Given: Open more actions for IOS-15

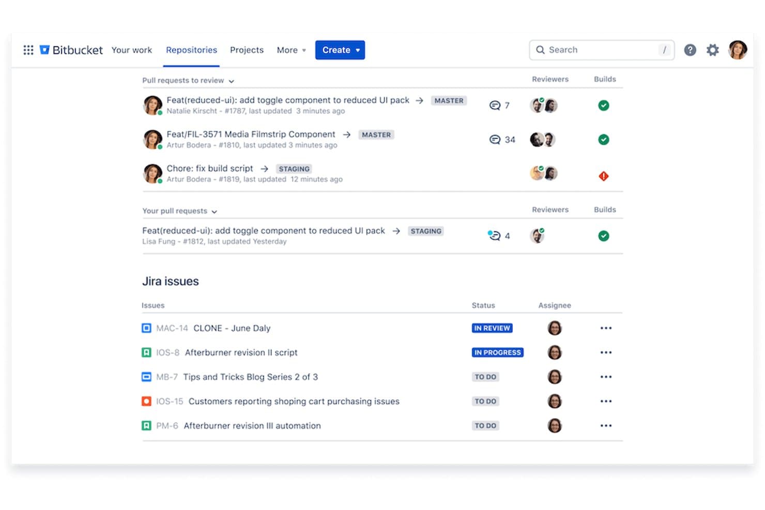Looking at the screenshot, I should [x=606, y=401].
